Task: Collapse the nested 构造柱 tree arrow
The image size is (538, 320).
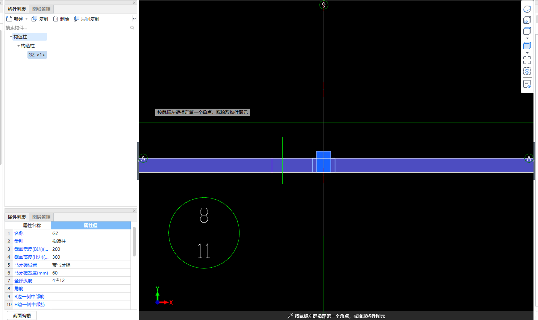Action: click(x=18, y=46)
